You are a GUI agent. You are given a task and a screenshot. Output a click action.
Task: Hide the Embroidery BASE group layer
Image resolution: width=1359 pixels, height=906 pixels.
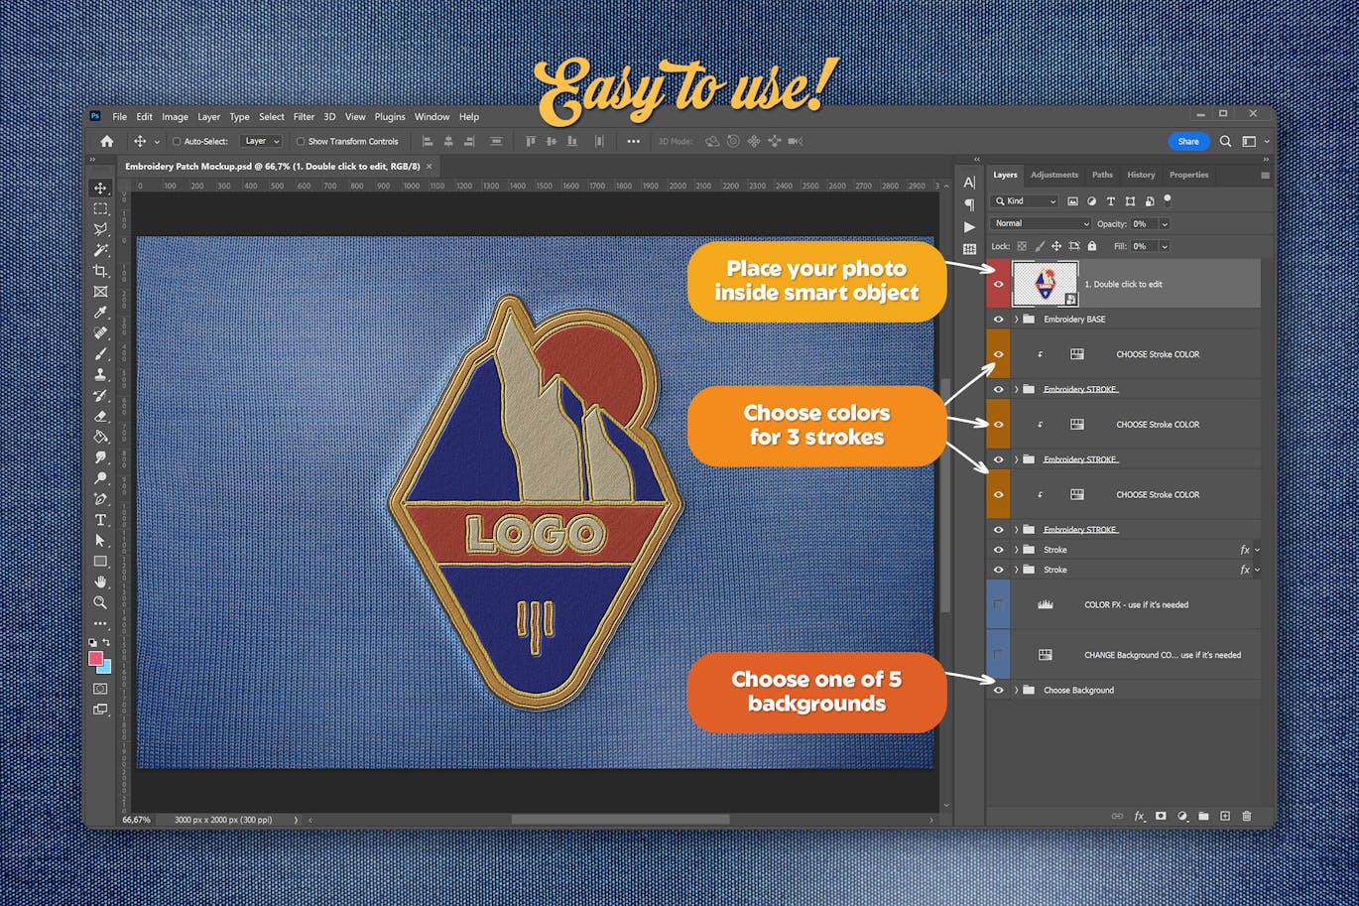pyautogui.click(x=998, y=320)
